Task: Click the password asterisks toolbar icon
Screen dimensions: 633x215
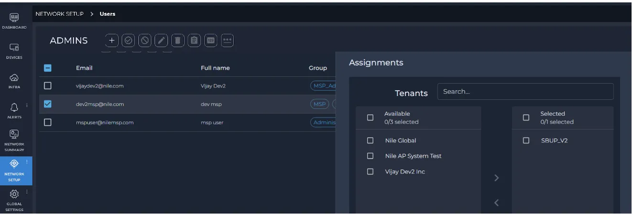Action: click(227, 41)
